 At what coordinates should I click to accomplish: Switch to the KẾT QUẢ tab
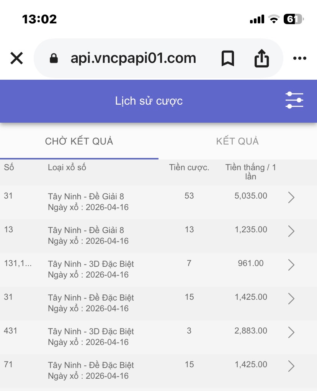[237, 141]
